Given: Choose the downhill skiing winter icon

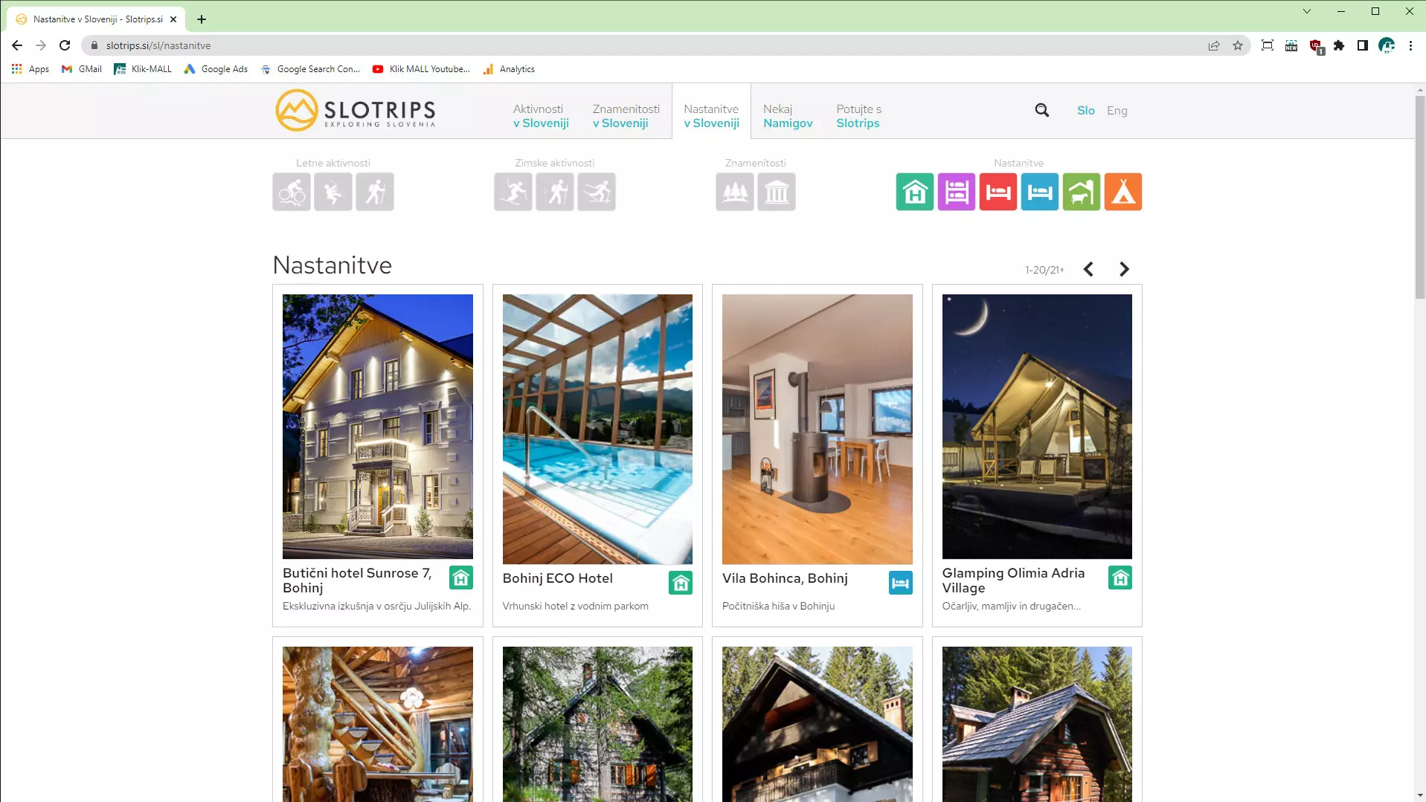Looking at the screenshot, I should click(513, 193).
